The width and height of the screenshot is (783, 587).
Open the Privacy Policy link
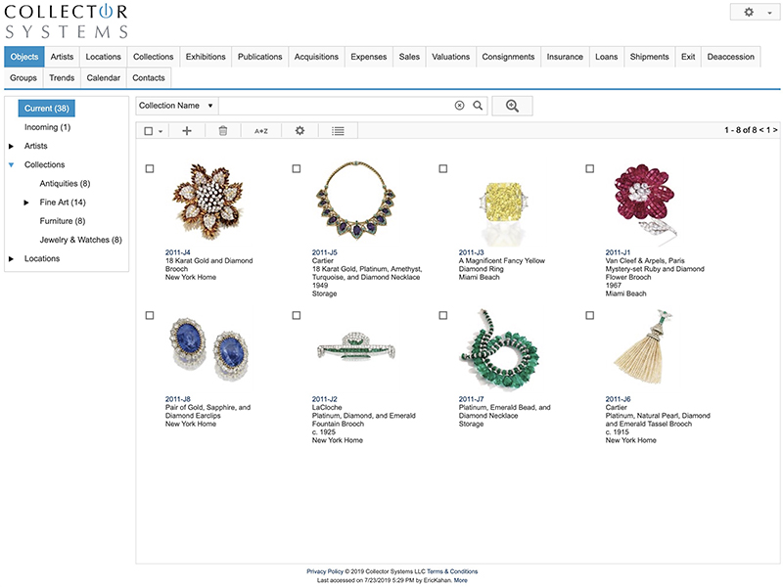pos(325,571)
